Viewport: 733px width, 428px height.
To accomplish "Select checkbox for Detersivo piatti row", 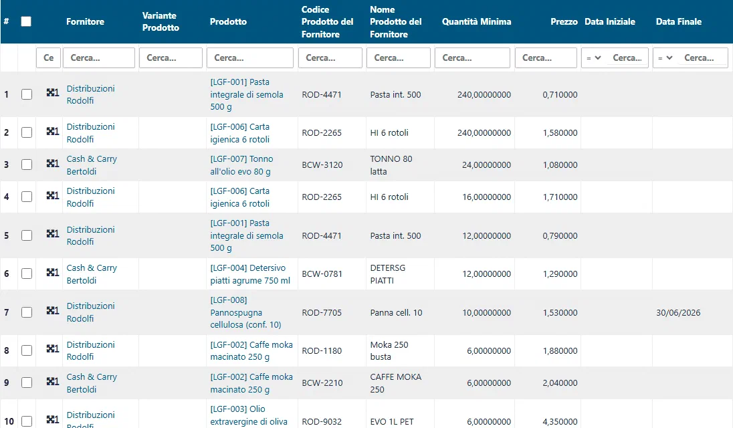I will (27, 274).
